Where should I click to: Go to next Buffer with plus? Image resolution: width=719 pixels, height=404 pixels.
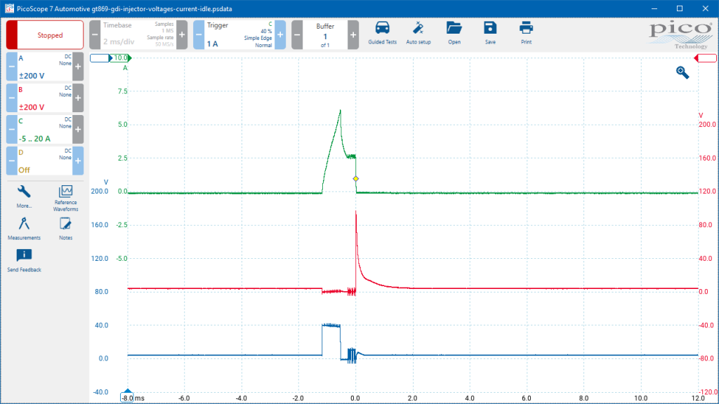pyautogui.click(x=353, y=35)
